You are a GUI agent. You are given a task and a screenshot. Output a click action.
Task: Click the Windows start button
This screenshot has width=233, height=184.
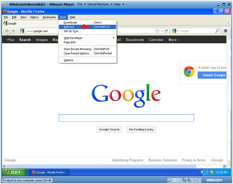(14, 172)
